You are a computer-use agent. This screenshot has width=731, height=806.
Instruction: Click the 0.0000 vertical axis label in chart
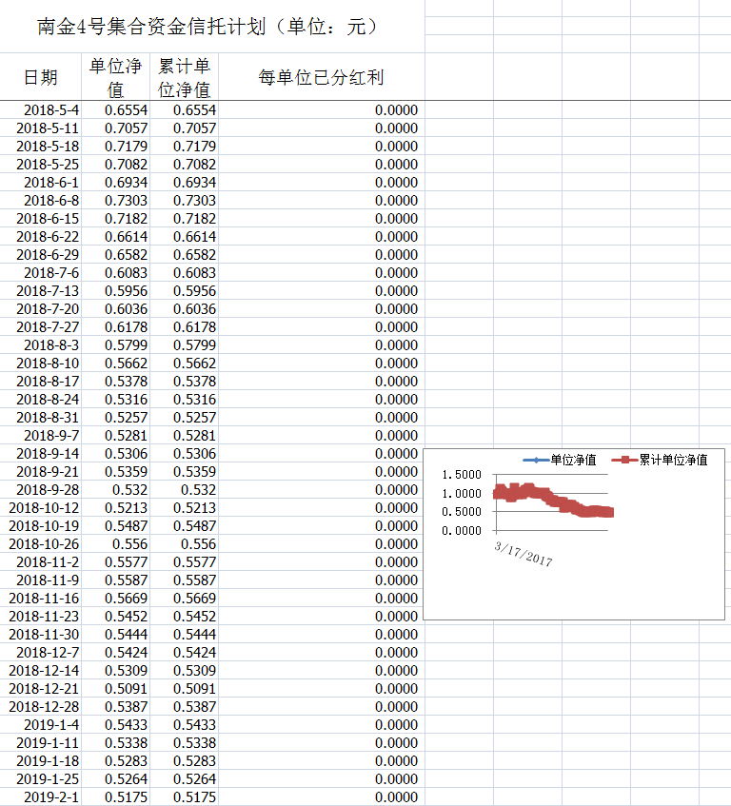461,530
